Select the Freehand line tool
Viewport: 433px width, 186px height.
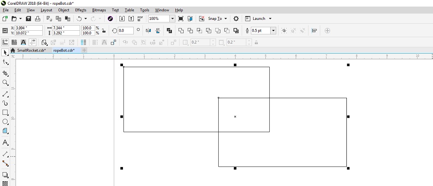click(5, 94)
